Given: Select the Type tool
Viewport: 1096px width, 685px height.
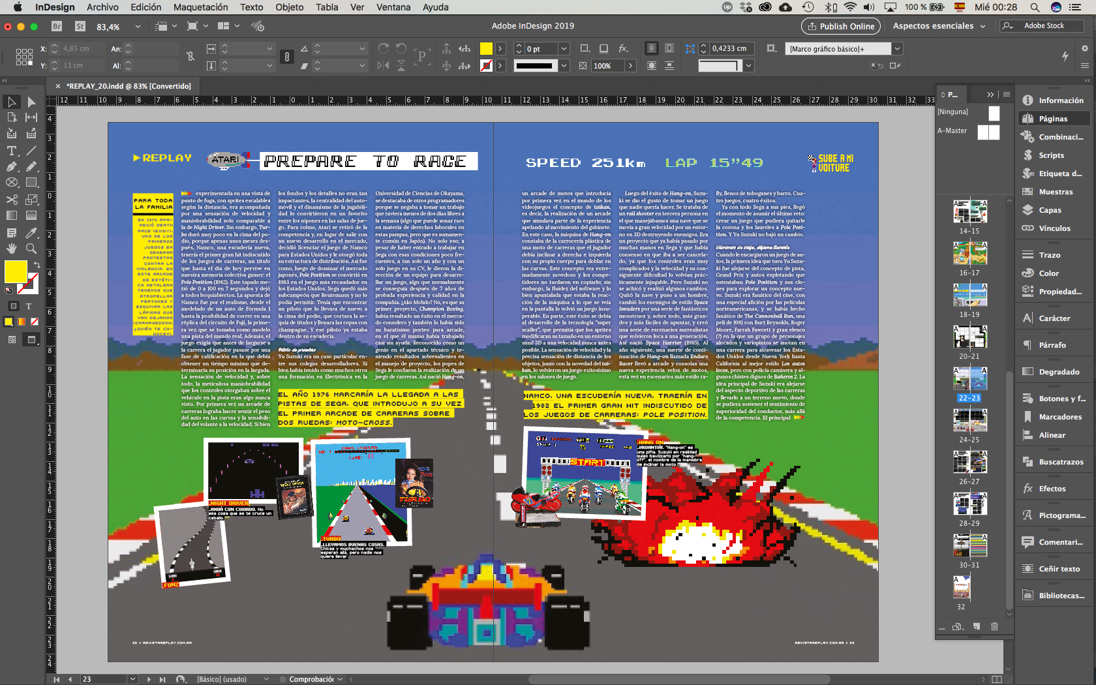Looking at the screenshot, I should coord(11,150).
